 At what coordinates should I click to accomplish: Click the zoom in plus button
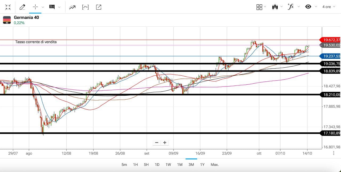tap(165, 143)
